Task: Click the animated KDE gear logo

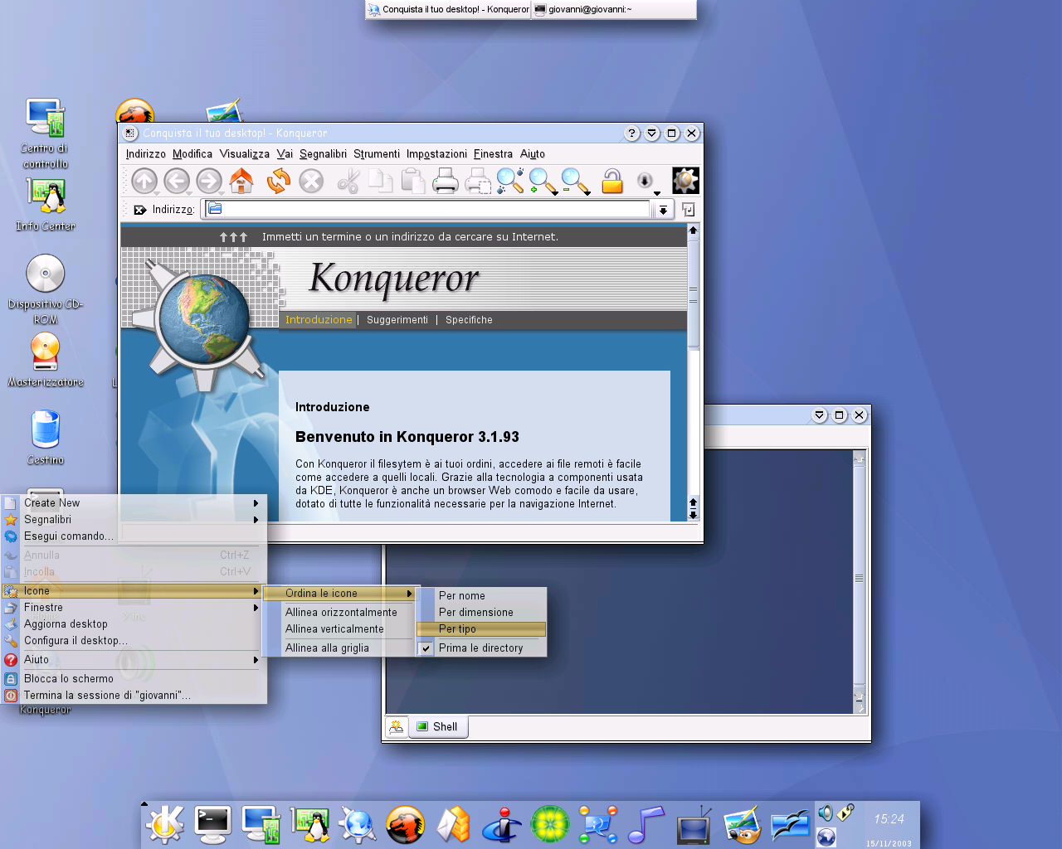Action: (x=685, y=181)
